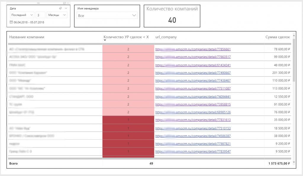Sort by Количество УР сделок < X header
The height and width of the screenshot is (176, 303).
[x=126, y=37]
